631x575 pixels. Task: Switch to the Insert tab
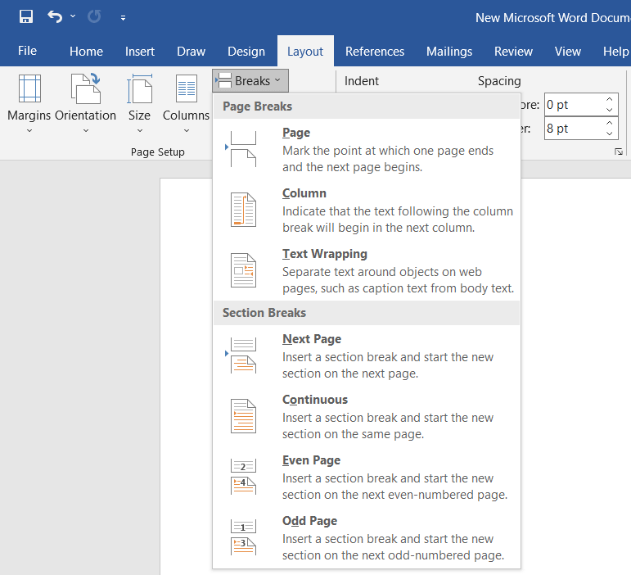[140, 51]
